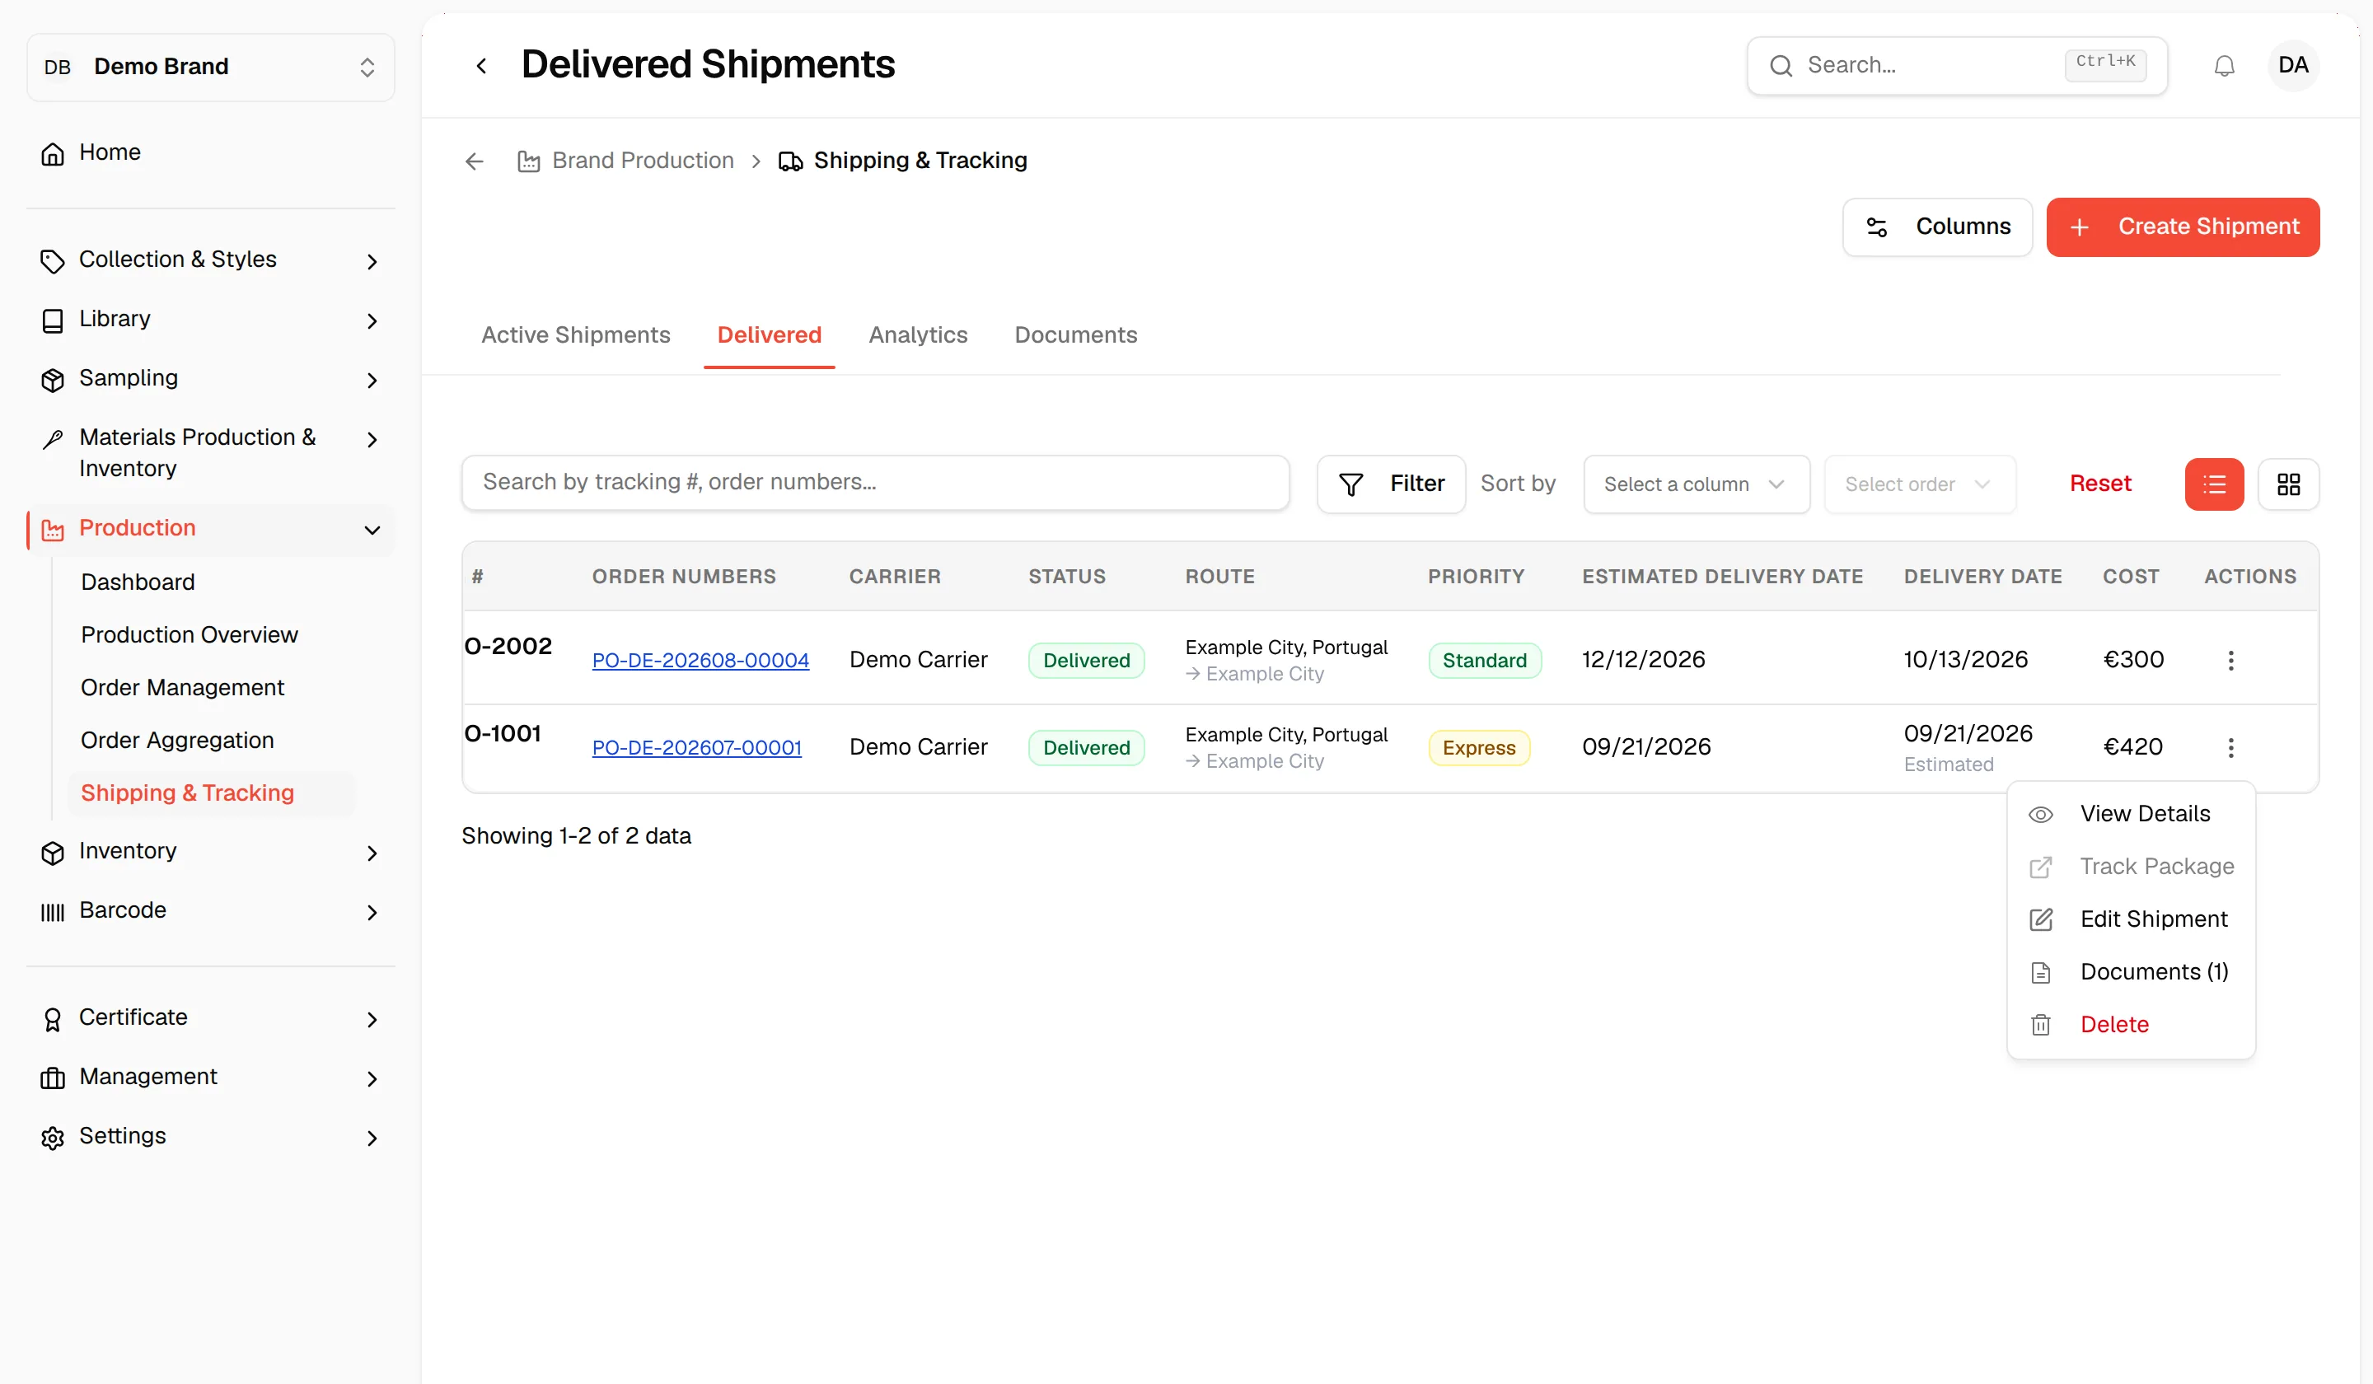This screenshot has height=1384, width=2373.
Task: Click the Library book icon
Action: click(x=53, y=320)
